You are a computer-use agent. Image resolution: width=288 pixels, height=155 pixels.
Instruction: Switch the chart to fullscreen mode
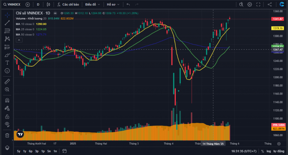click(258, 4)
